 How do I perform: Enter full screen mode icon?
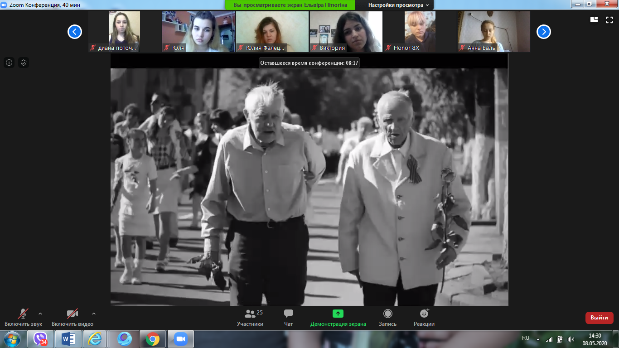point(609,19)
